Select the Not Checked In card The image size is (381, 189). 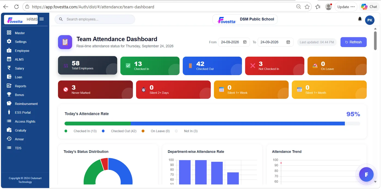tap(275, 66)
